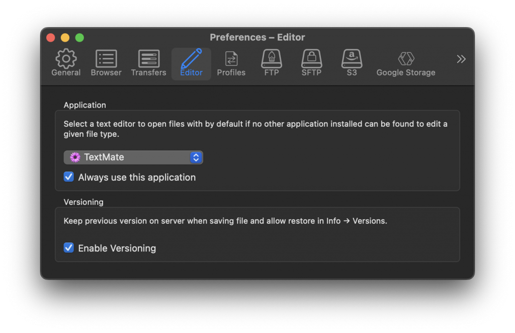Select the S3 Amazon drive icon
The image size is (515, 333).
pyautogui.click(x=352, y=58)
